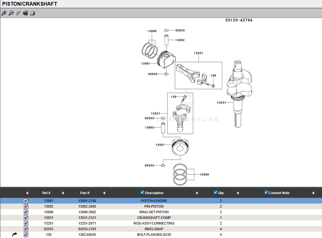Click the Ref # column header
The width and height of the screenshot is (322, 238).
point(46,193)
